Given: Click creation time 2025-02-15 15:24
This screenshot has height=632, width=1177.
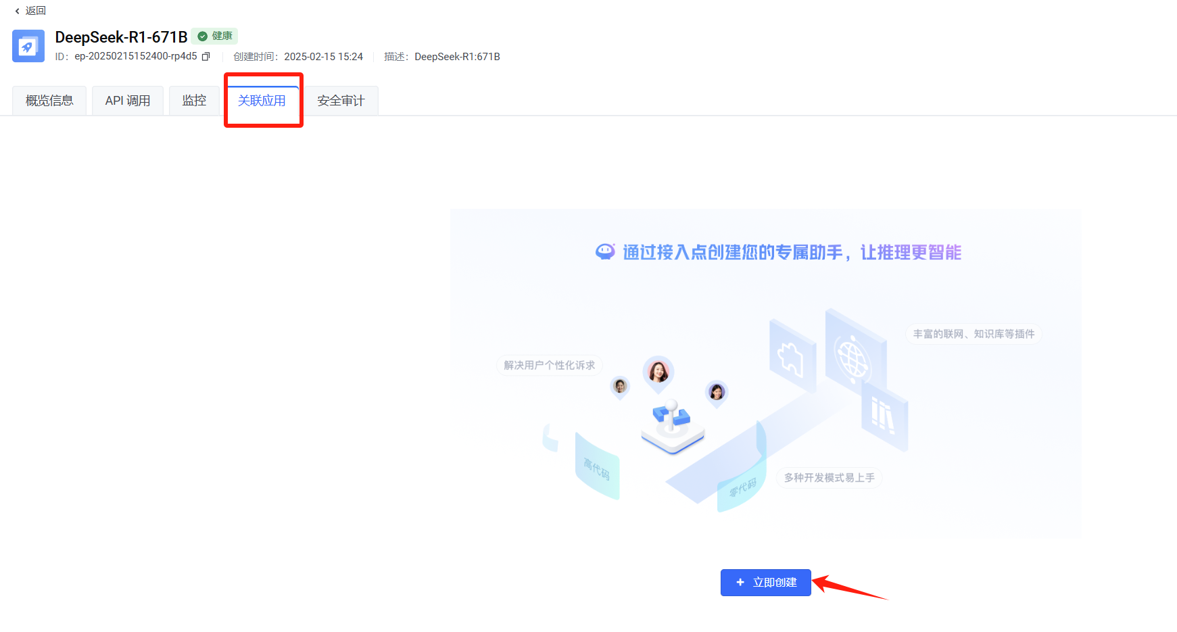Looking at the screenshot, I should pyautogui.click(x=323, y=57).
